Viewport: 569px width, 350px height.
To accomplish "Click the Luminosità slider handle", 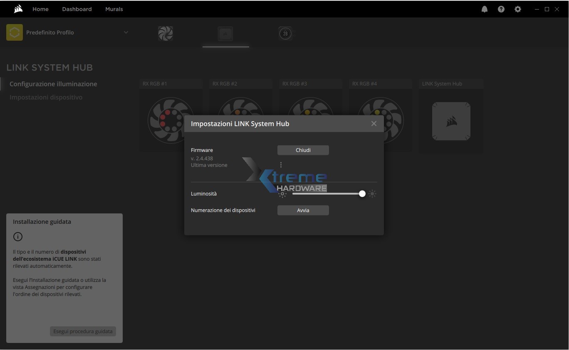I will click(x=362, y=194).
